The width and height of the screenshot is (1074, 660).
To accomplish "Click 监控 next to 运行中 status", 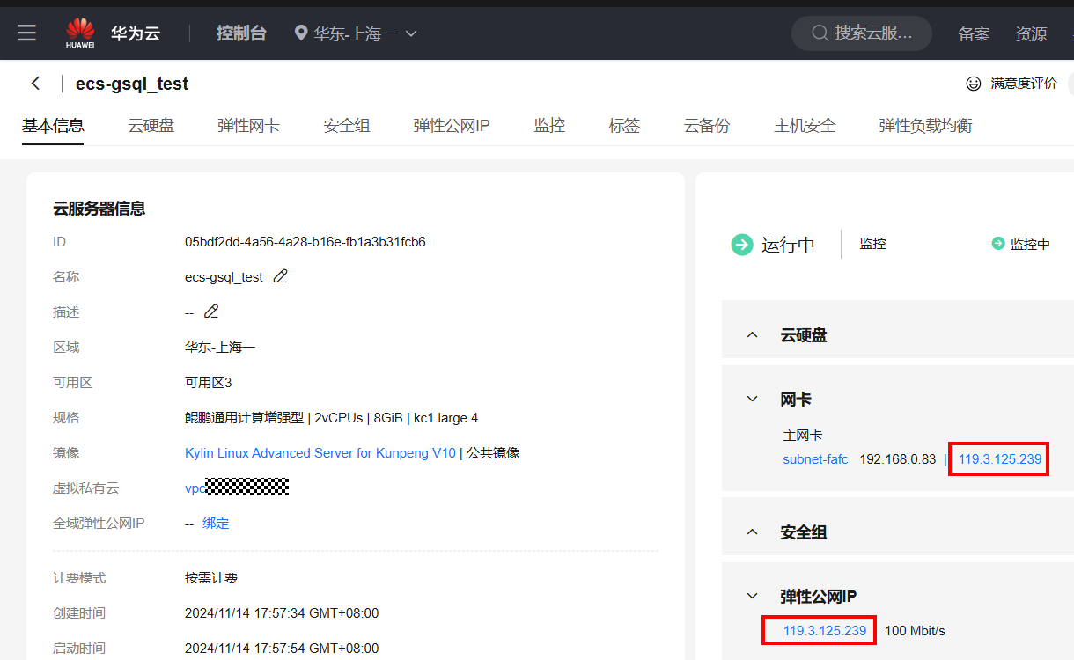I will (873, 244).
